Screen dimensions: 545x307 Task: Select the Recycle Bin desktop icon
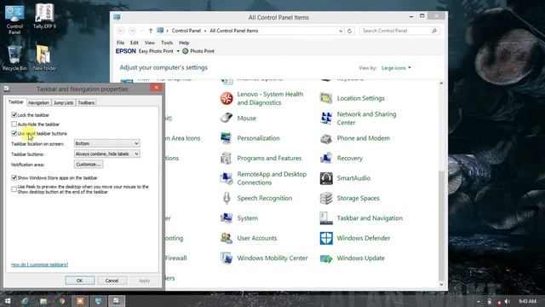[x=14, y=58]
